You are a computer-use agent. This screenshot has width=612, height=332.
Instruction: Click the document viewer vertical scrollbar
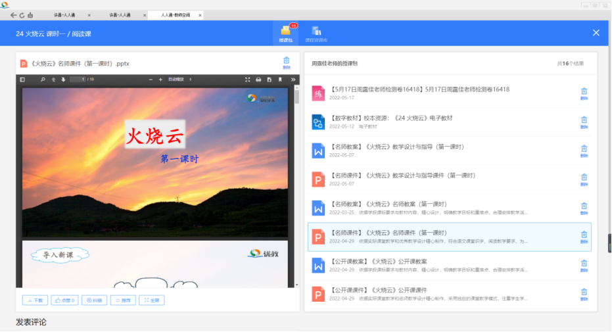296,97
